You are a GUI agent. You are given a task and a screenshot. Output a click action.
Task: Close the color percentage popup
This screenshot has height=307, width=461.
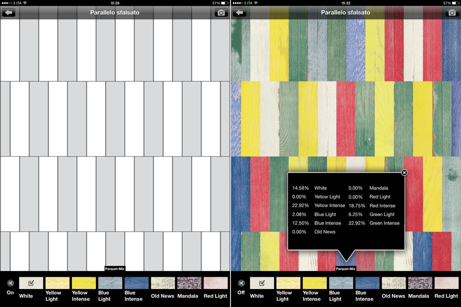(404, 172)
